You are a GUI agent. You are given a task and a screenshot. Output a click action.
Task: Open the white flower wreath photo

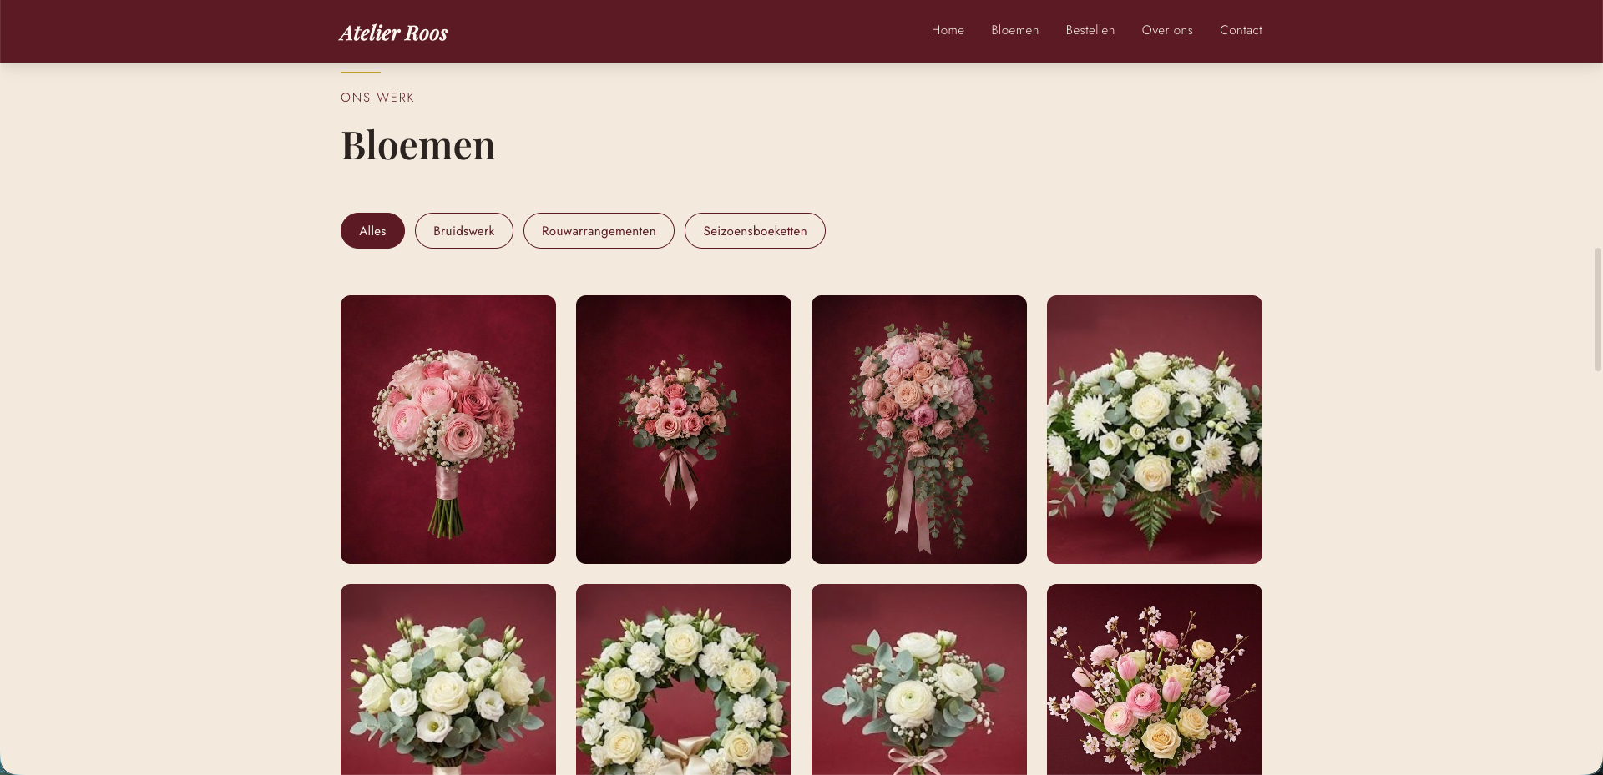684,679
